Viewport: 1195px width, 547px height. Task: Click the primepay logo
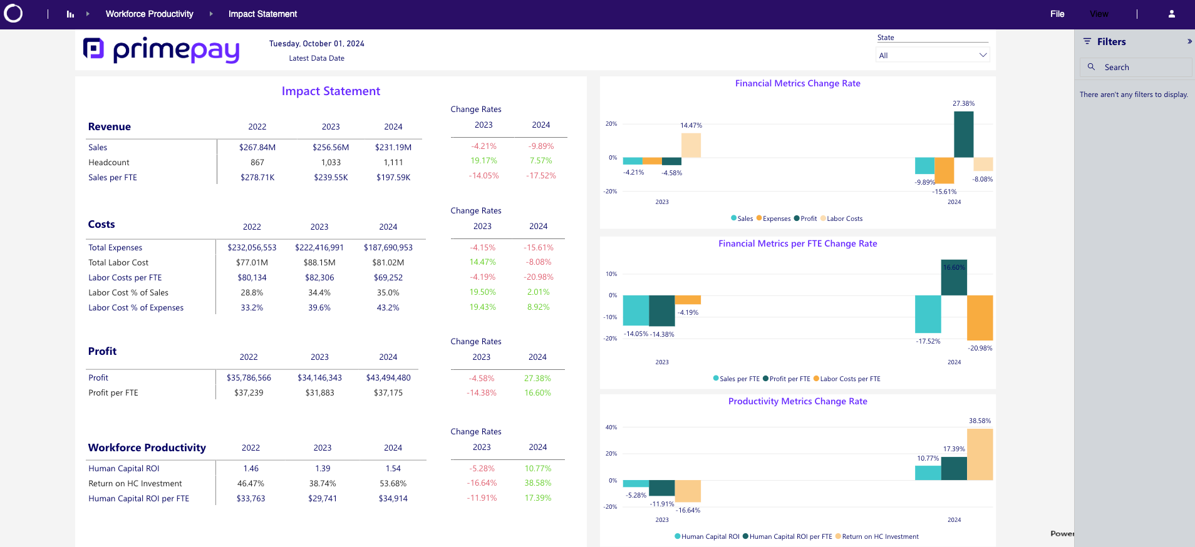pos(162,49)
